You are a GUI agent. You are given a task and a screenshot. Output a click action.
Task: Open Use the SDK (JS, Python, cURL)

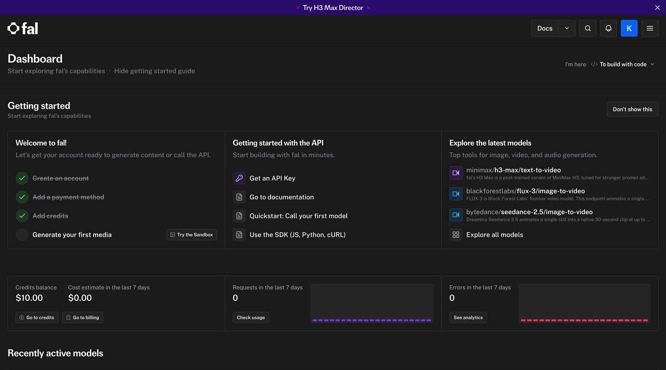pos(298,235)
